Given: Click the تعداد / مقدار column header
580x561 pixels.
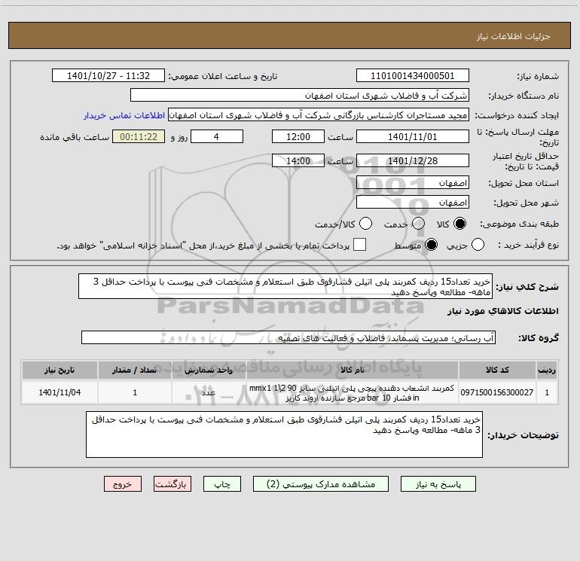Looking at the screenshot, I should coord(135,370).
